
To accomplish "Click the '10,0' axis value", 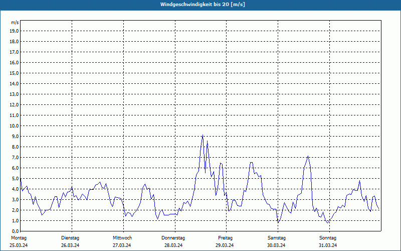I will click(x=14, y=126).
